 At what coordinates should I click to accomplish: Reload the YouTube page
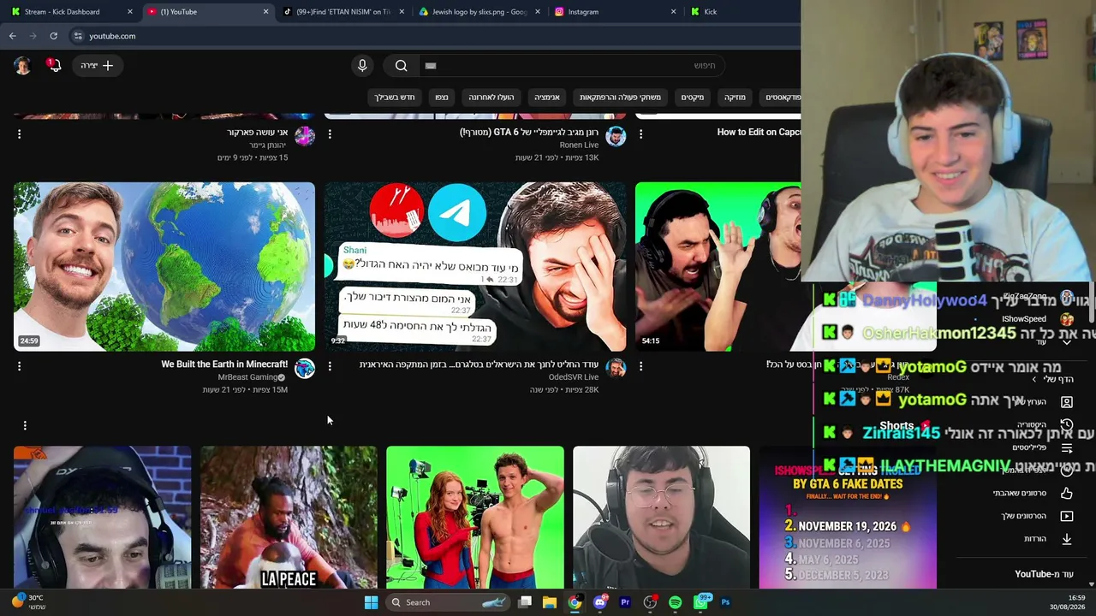(x=53, y=36)
